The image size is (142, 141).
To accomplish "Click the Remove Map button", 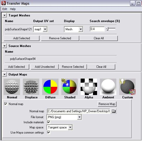I will (x=107, y=104).
